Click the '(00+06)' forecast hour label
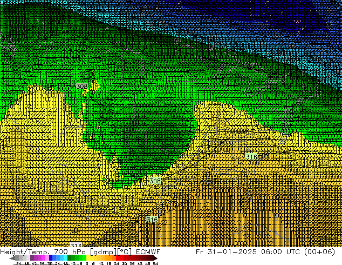 pos(319,252)
